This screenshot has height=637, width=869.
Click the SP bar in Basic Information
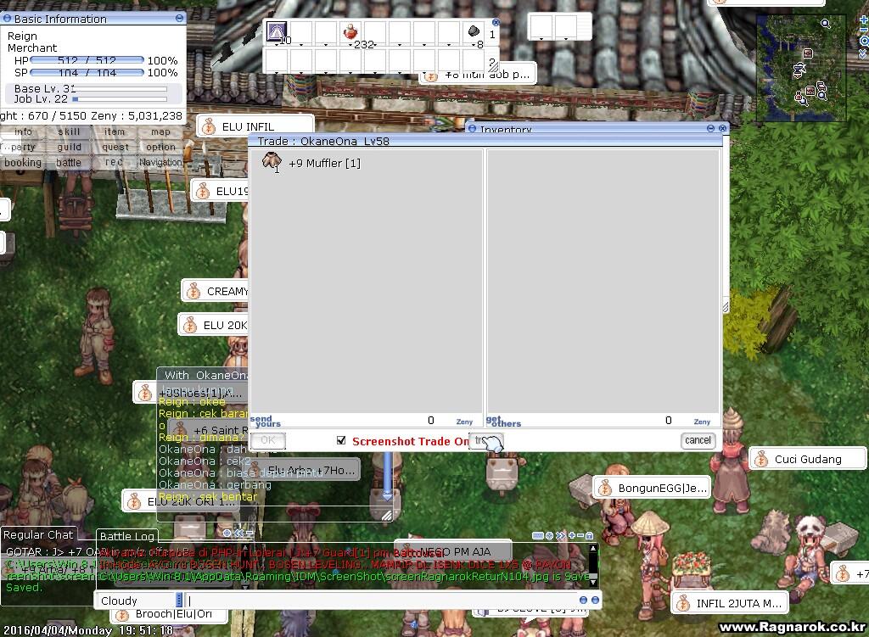(87, 73)
